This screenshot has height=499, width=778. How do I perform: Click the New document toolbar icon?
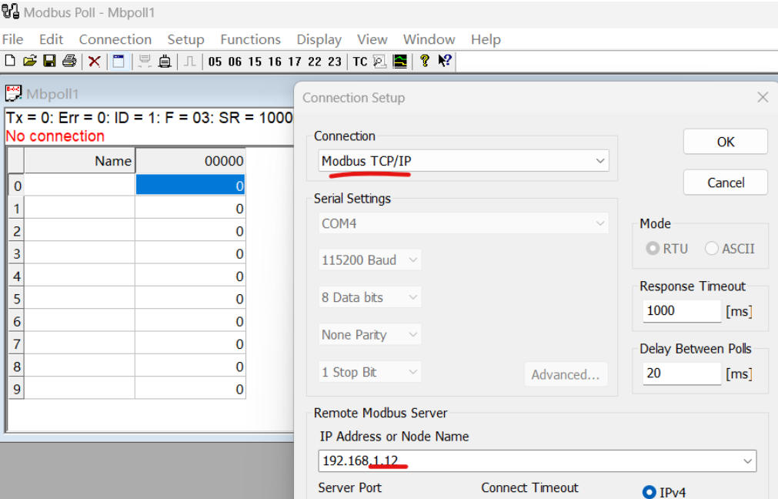tap(10, 62)
